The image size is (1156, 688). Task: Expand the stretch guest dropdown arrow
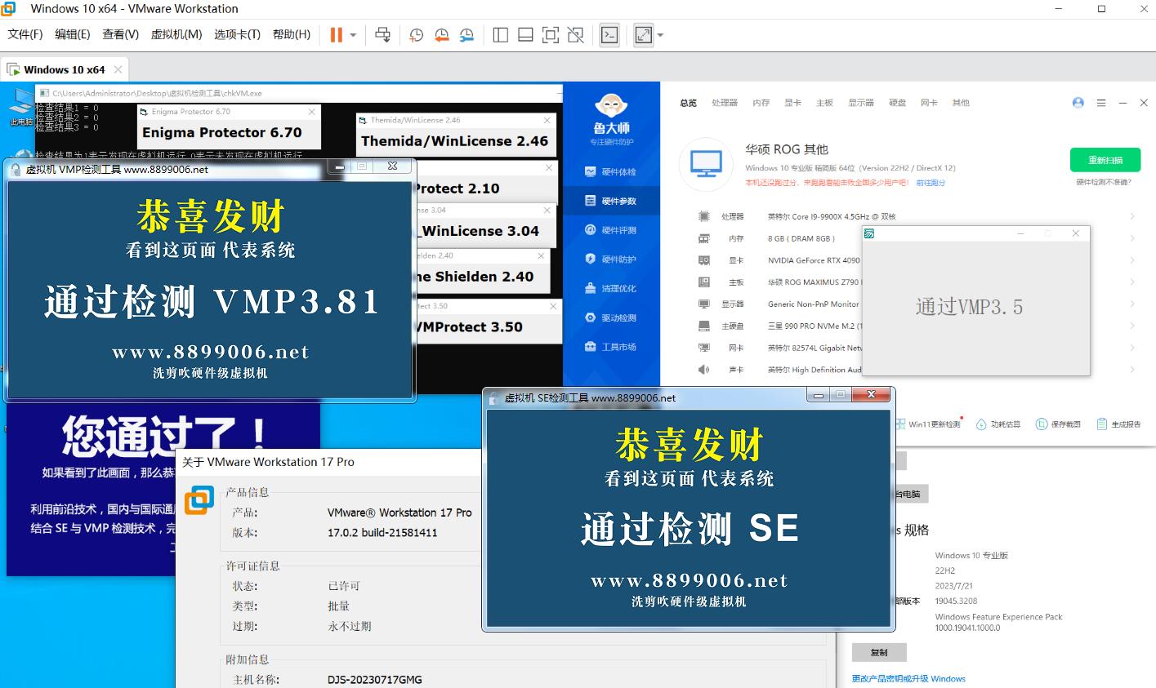(x=660, y=35)
